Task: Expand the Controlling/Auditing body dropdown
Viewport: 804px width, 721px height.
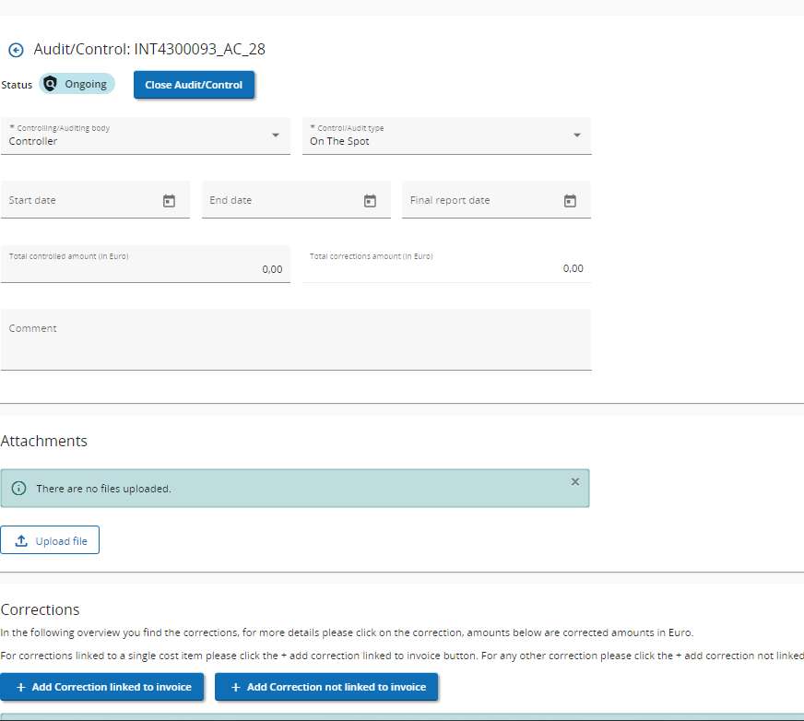Action: [275, 136]
